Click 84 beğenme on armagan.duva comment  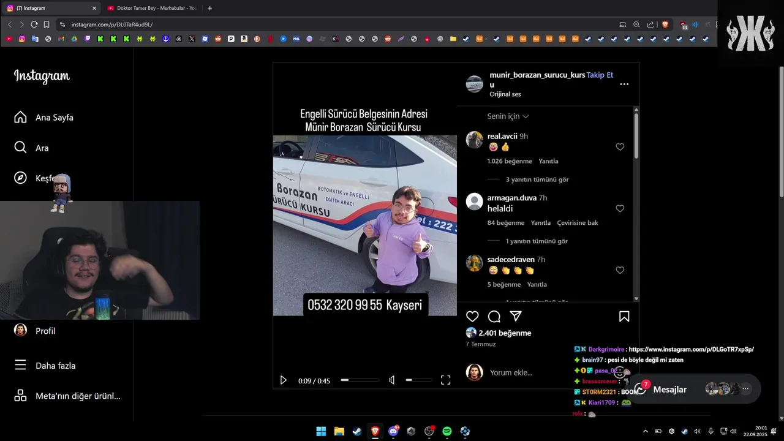pos(506,223)
